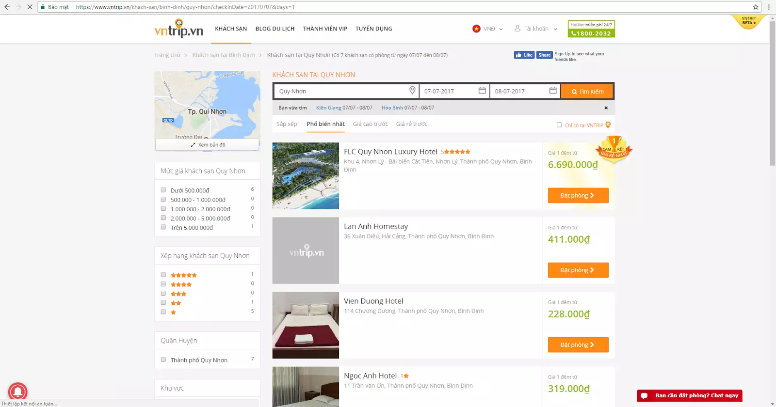Click the Vietnam flag currency icon

476,29
